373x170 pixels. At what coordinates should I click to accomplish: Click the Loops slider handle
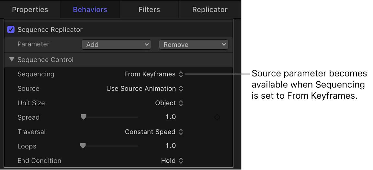tap(83, 146)
